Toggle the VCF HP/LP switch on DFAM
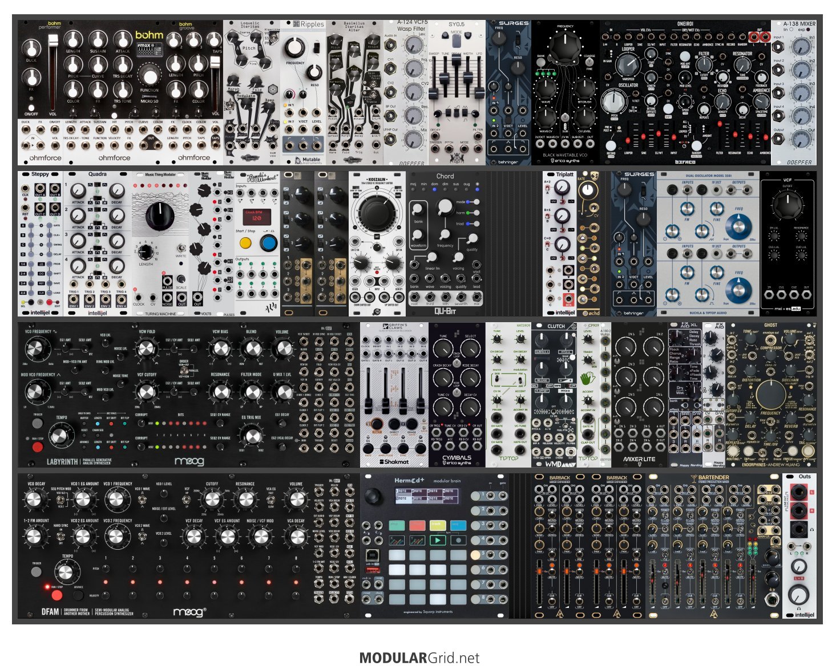Viewport: 840px width, 670px height. (x=187, y=498)
